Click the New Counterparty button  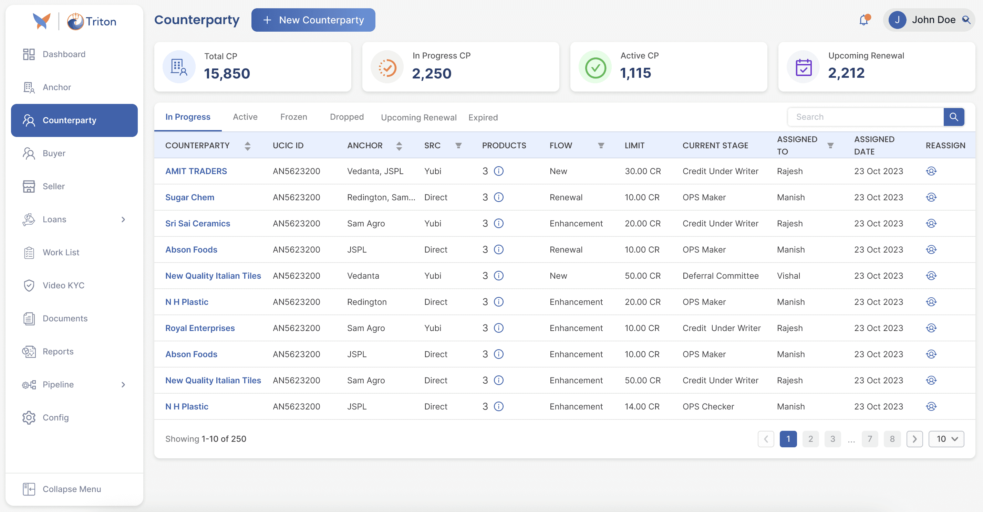313,20
